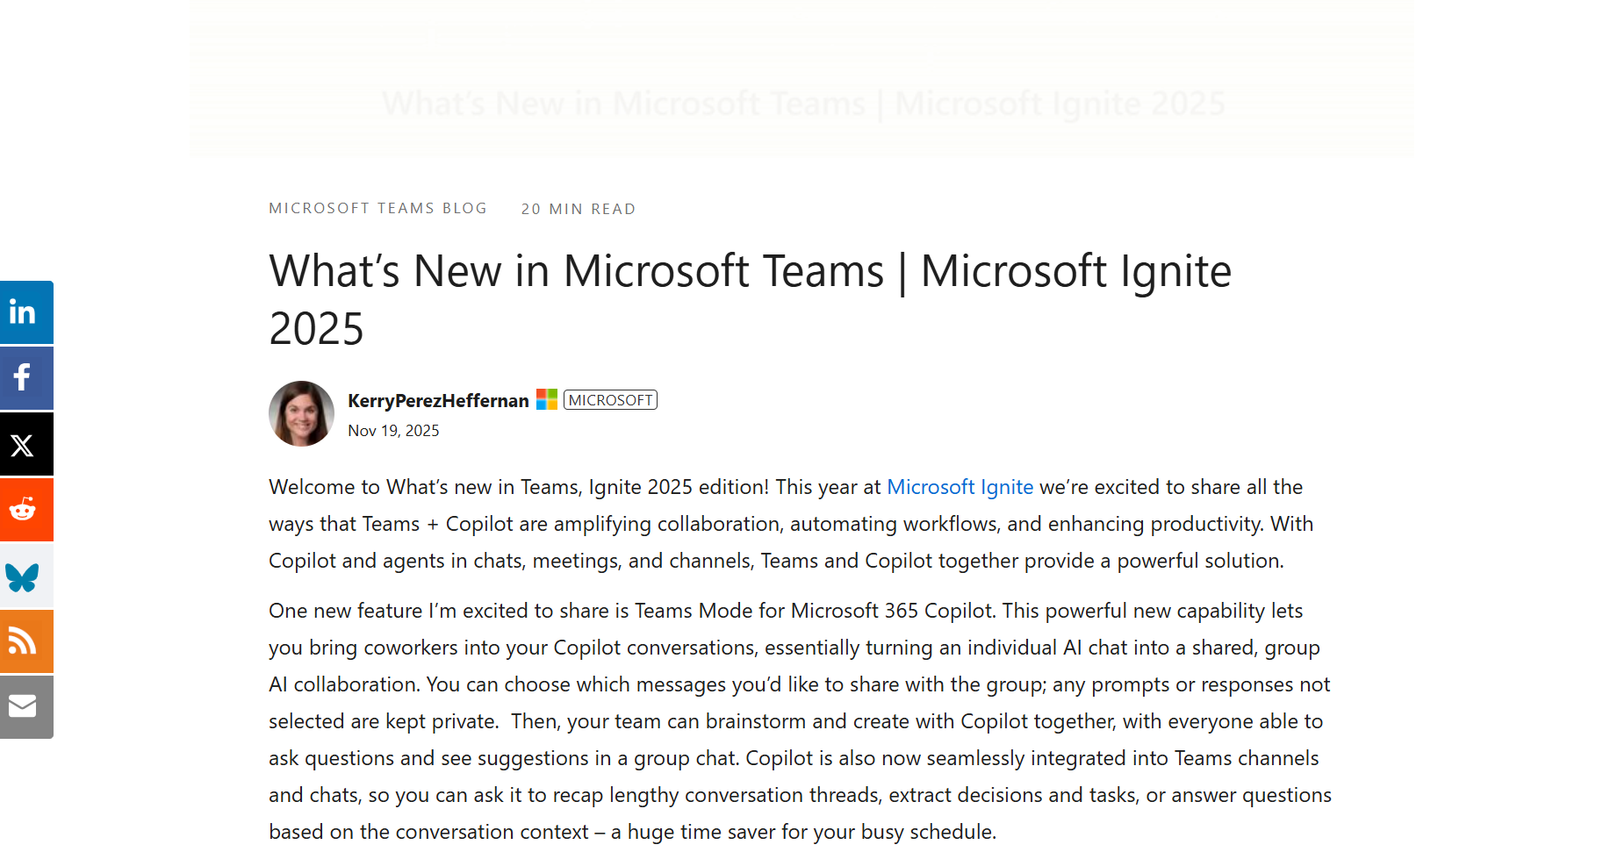Click the Microsoft logo beside the author name
The height and width of the screenshot is (852, 1603).
[546, 399]
